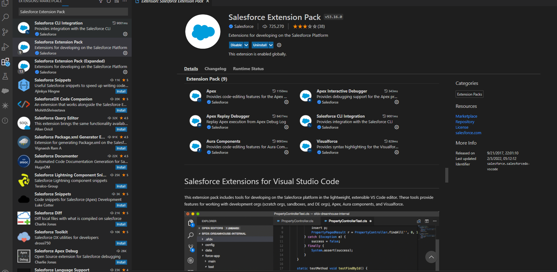Click the Uninstall button
Viewport: 557px width, 272px height.
(260, 45)
